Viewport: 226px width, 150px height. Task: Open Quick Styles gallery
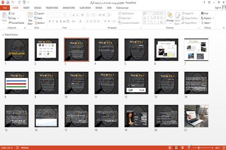pyautogui.click(x=177, y=18)
